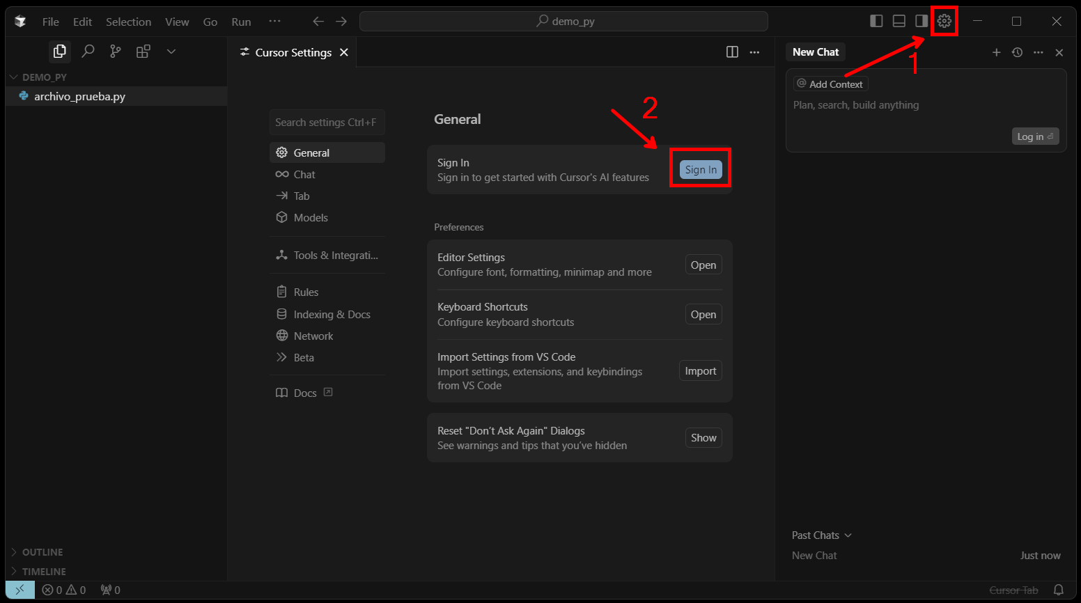Toggle the bottom panel layout icon
Screen dimensions: 1081x603
899,21
